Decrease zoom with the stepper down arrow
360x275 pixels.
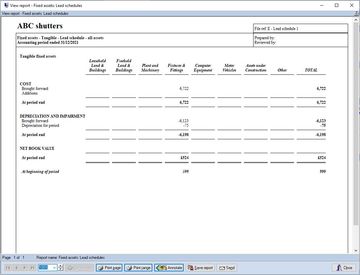61,269
